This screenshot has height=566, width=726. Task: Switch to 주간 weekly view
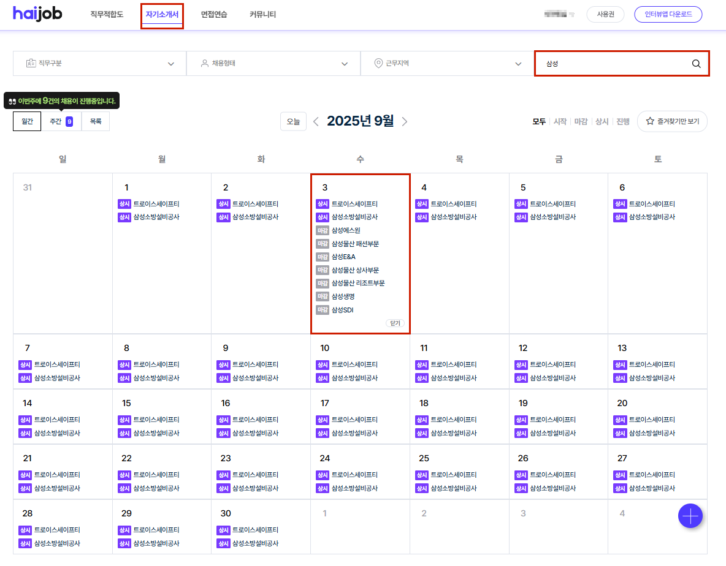(x=61, y=121)
